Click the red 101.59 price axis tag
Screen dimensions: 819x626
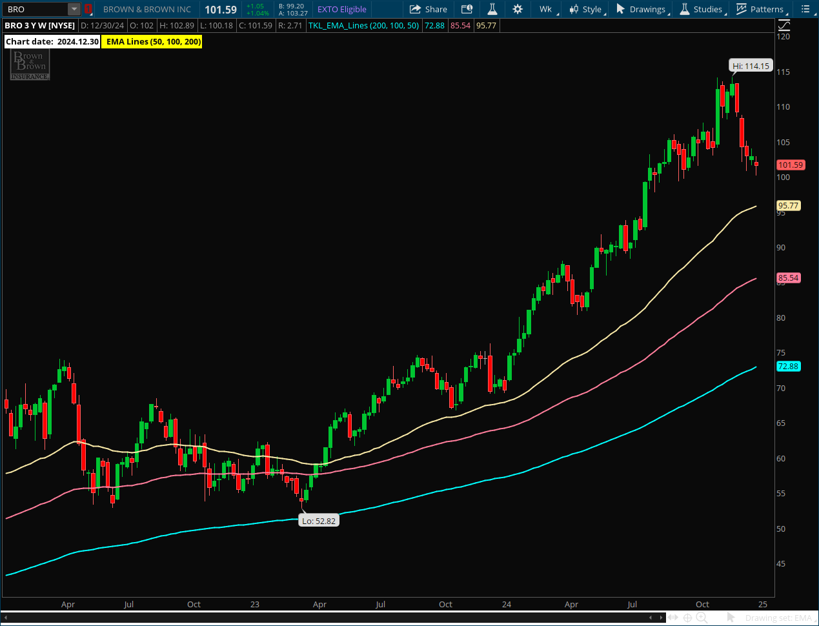coord(790,165)
